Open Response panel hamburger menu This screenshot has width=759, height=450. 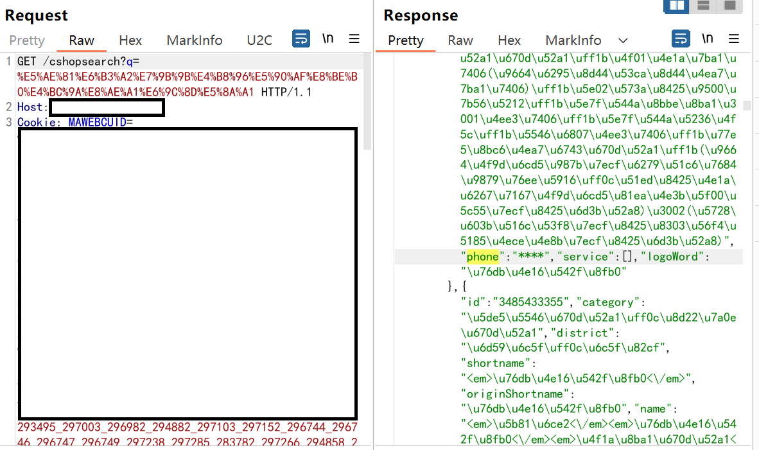click(734, 39)
